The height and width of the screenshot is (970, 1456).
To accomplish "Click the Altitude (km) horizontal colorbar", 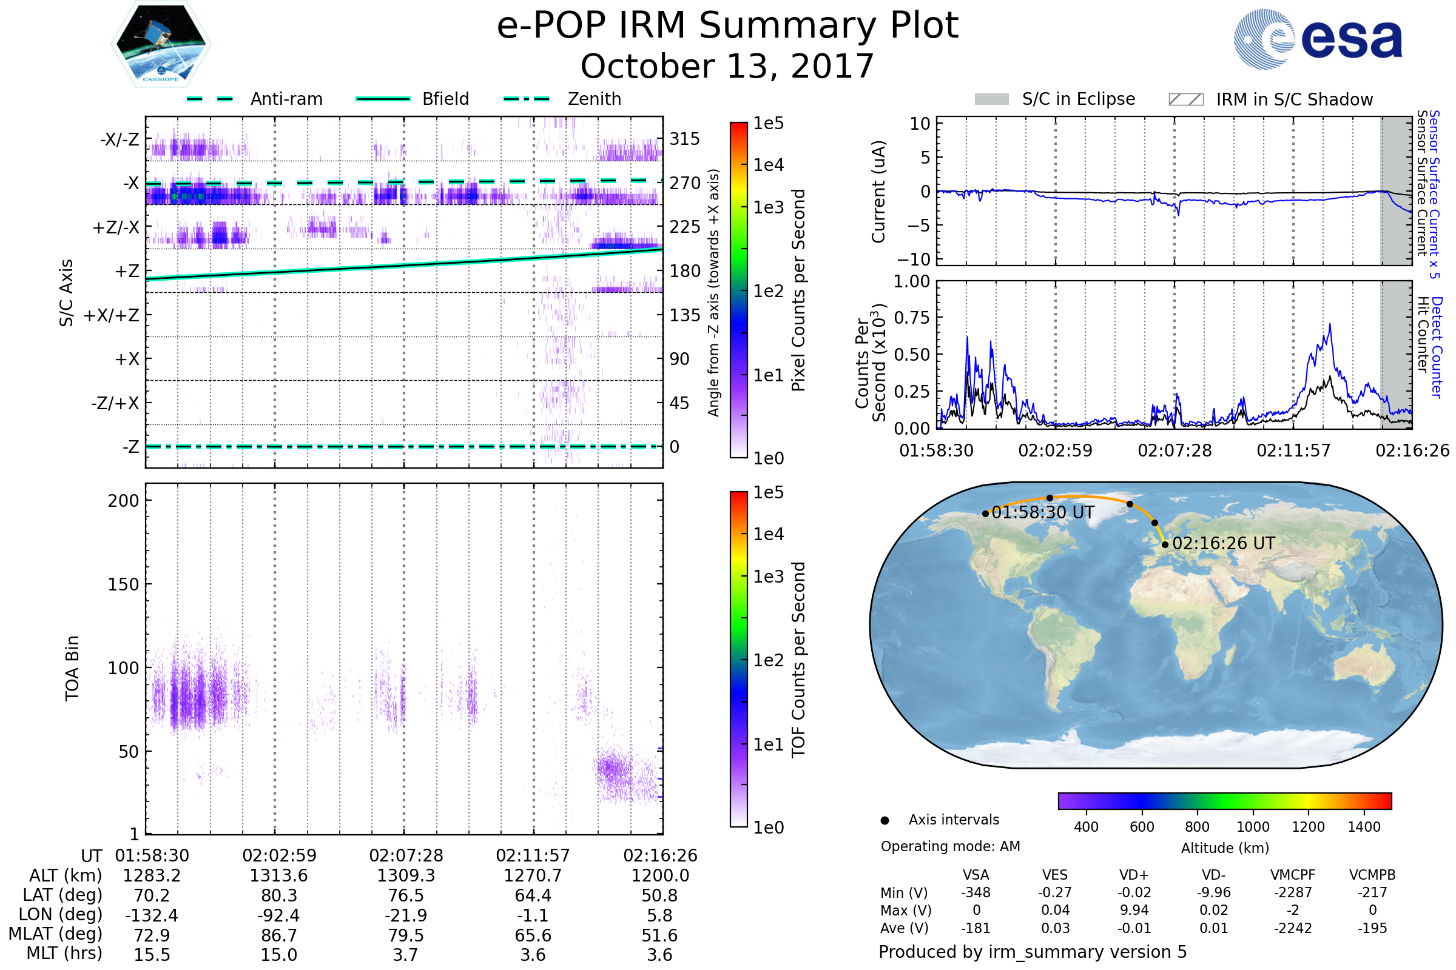I will [1224, 800].
